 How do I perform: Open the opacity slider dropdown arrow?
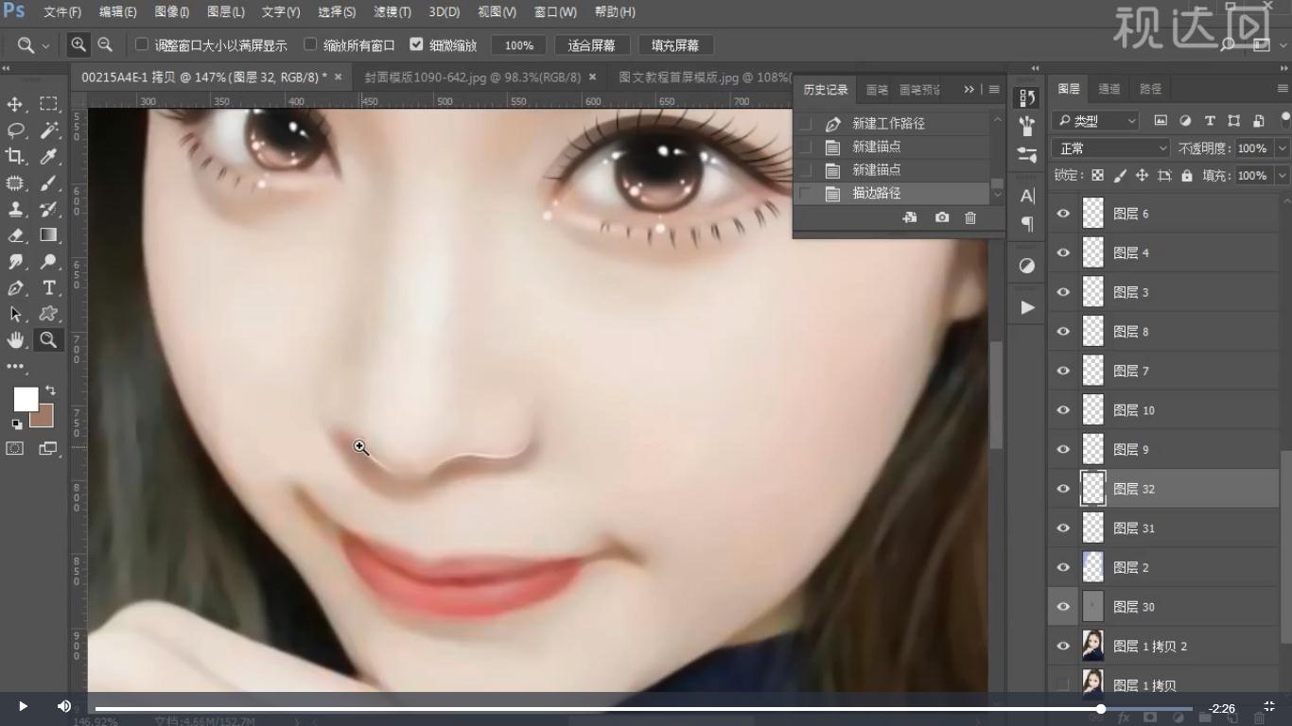[1283, 148]
